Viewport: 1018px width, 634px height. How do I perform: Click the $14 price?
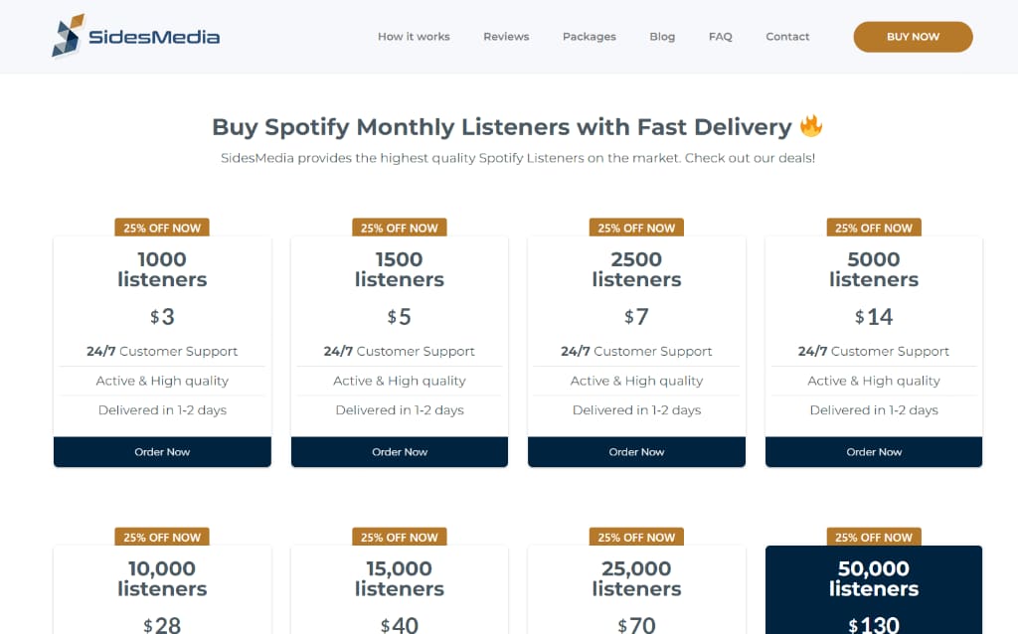pyautogui.click(x=874, y=317)
